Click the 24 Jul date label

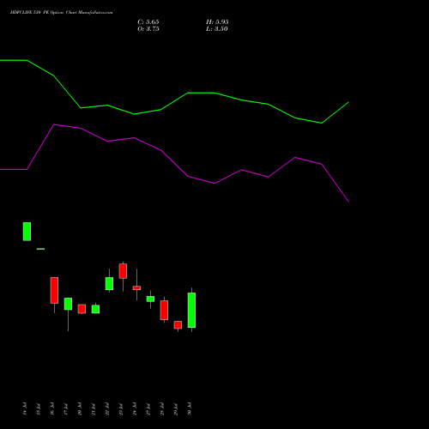pyautogui.click(x=135, y=408)
